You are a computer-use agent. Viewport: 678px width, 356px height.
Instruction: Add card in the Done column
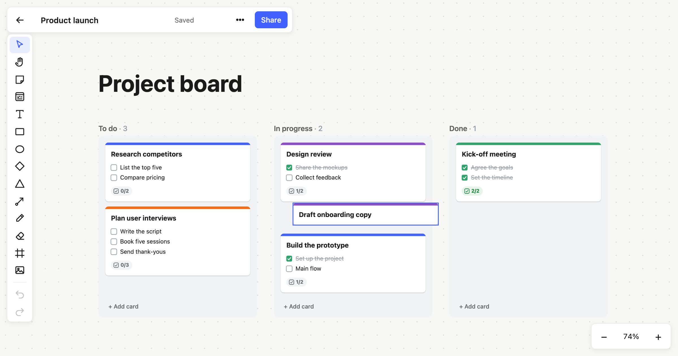(x=474, y=307)
